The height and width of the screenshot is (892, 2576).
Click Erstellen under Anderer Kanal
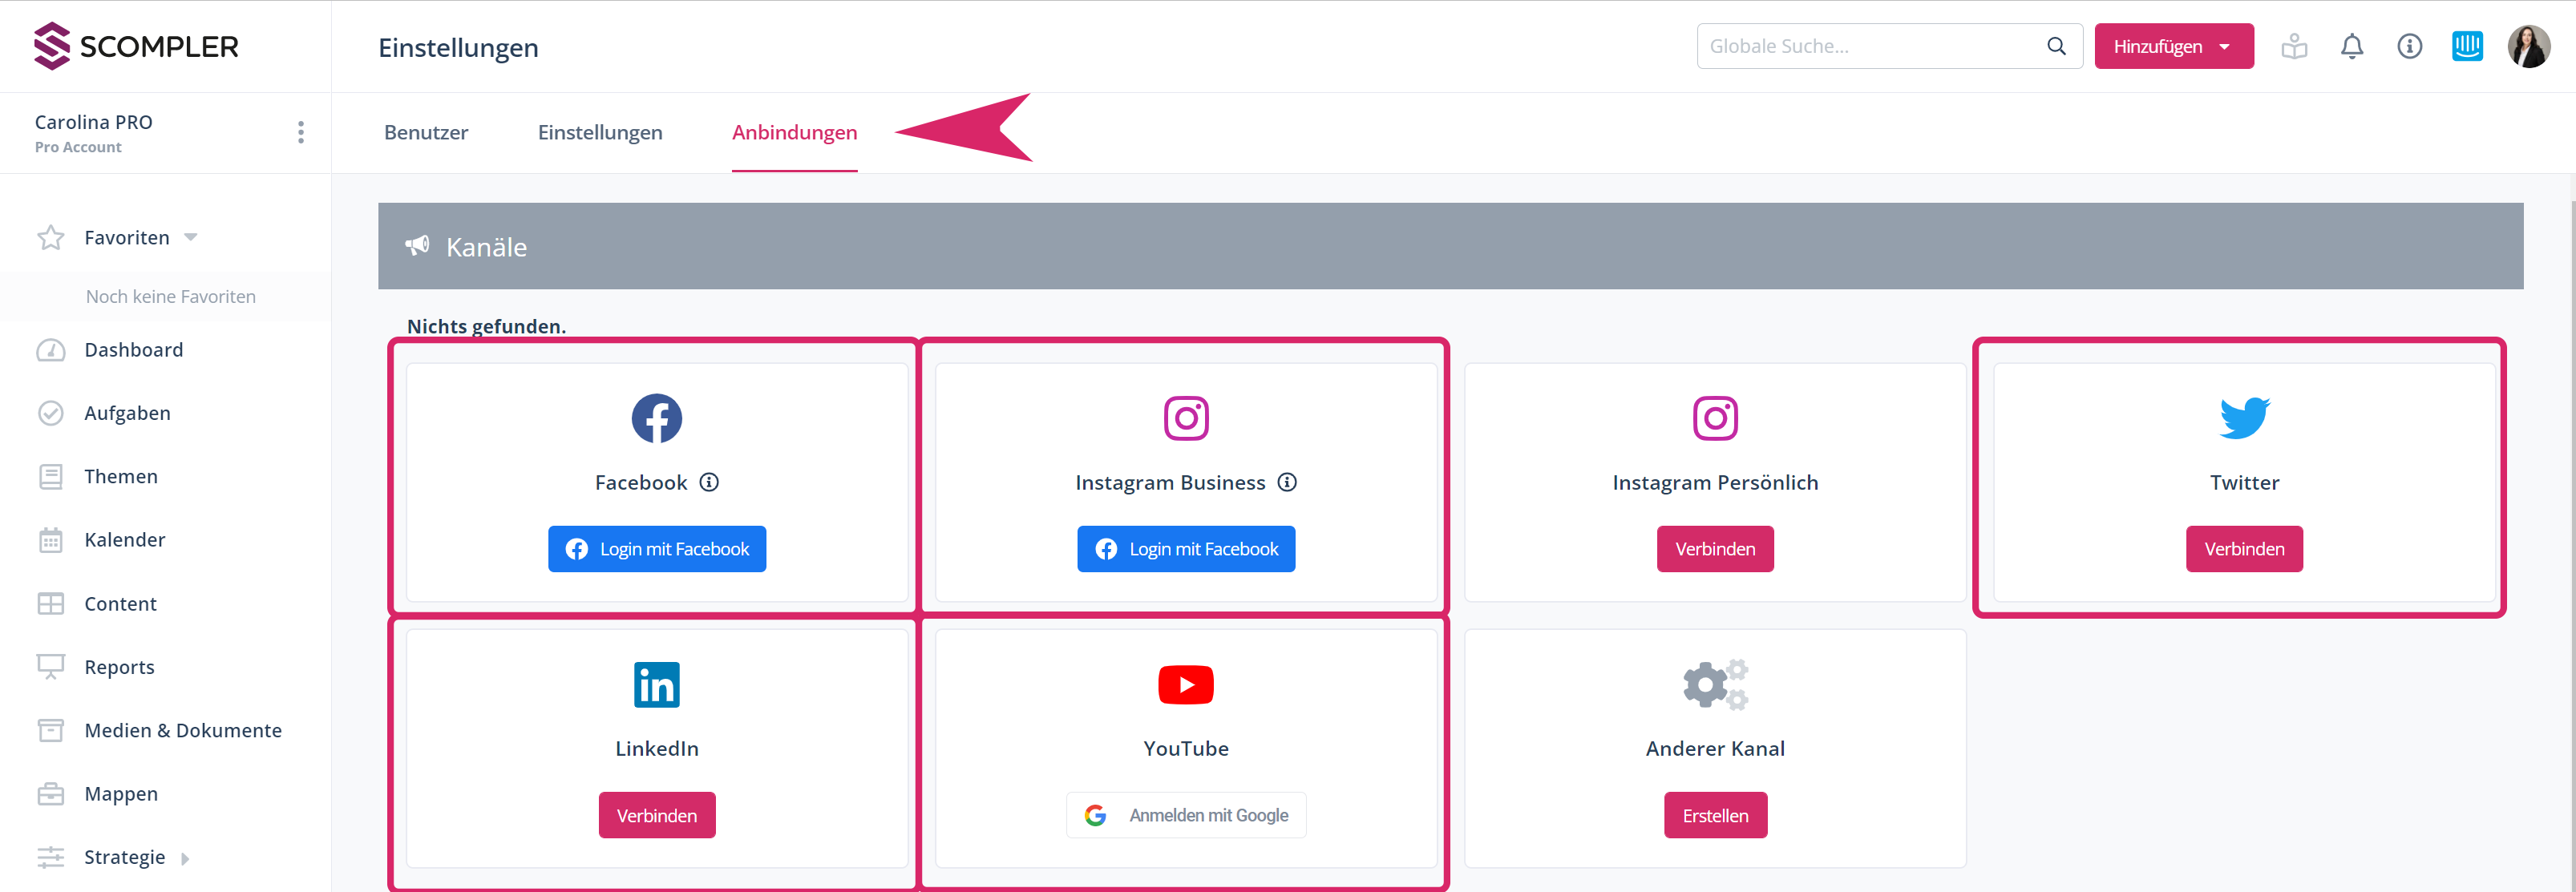pos(1714,815)
